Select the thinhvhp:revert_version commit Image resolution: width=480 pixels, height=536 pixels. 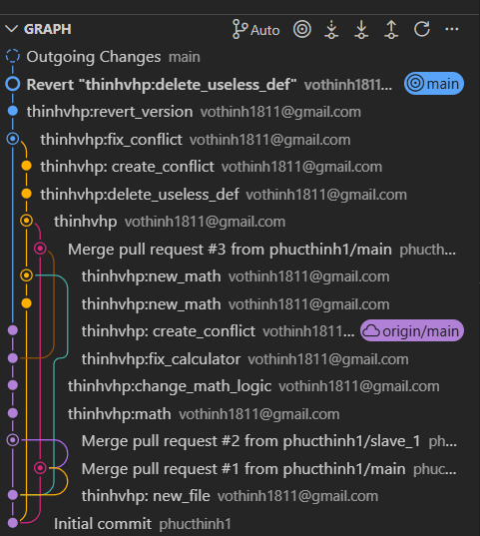240,112
